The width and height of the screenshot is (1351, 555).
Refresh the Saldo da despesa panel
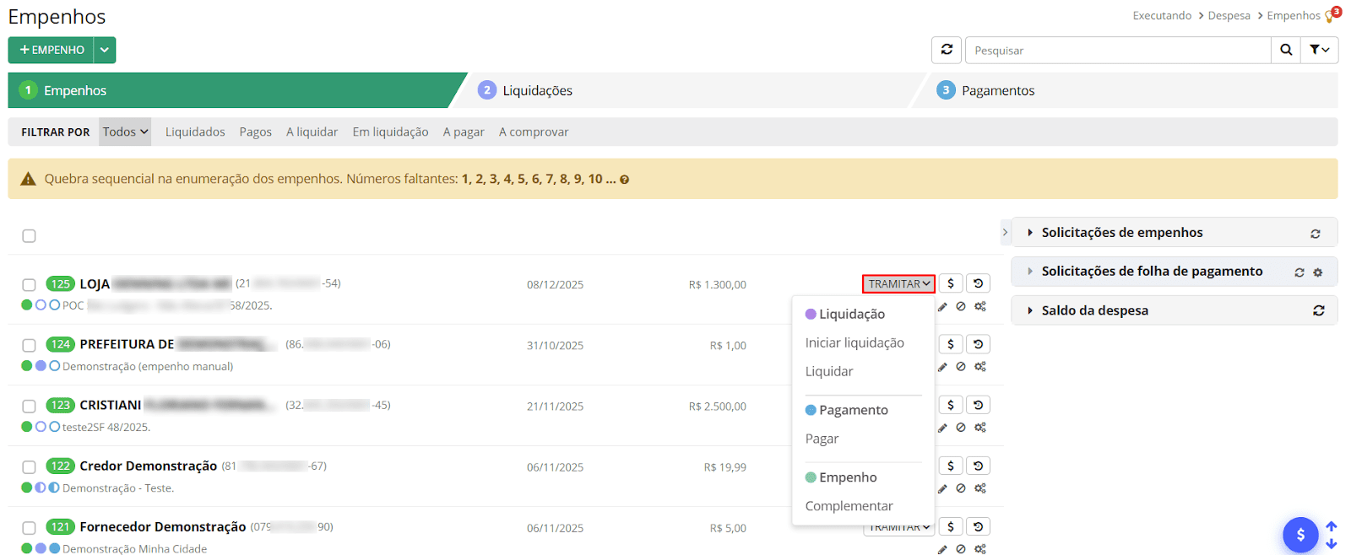(1318, 310)
